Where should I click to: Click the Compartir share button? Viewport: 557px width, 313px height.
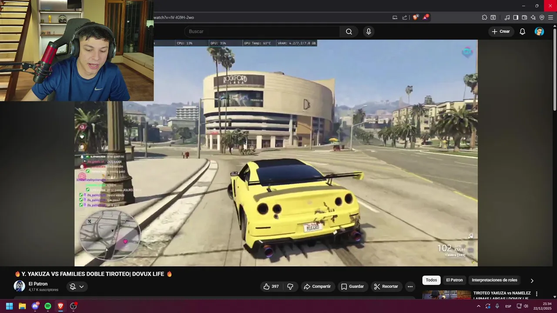[x=318, y=286]
